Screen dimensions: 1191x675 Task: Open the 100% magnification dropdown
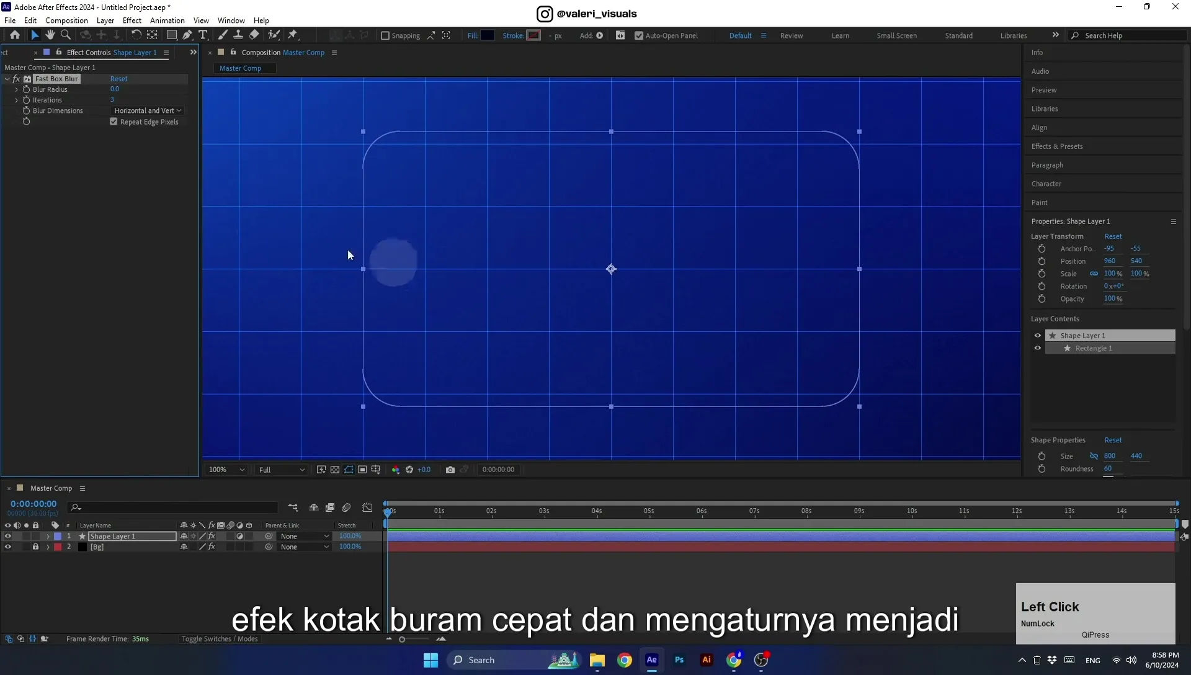(x=226, y=470)
